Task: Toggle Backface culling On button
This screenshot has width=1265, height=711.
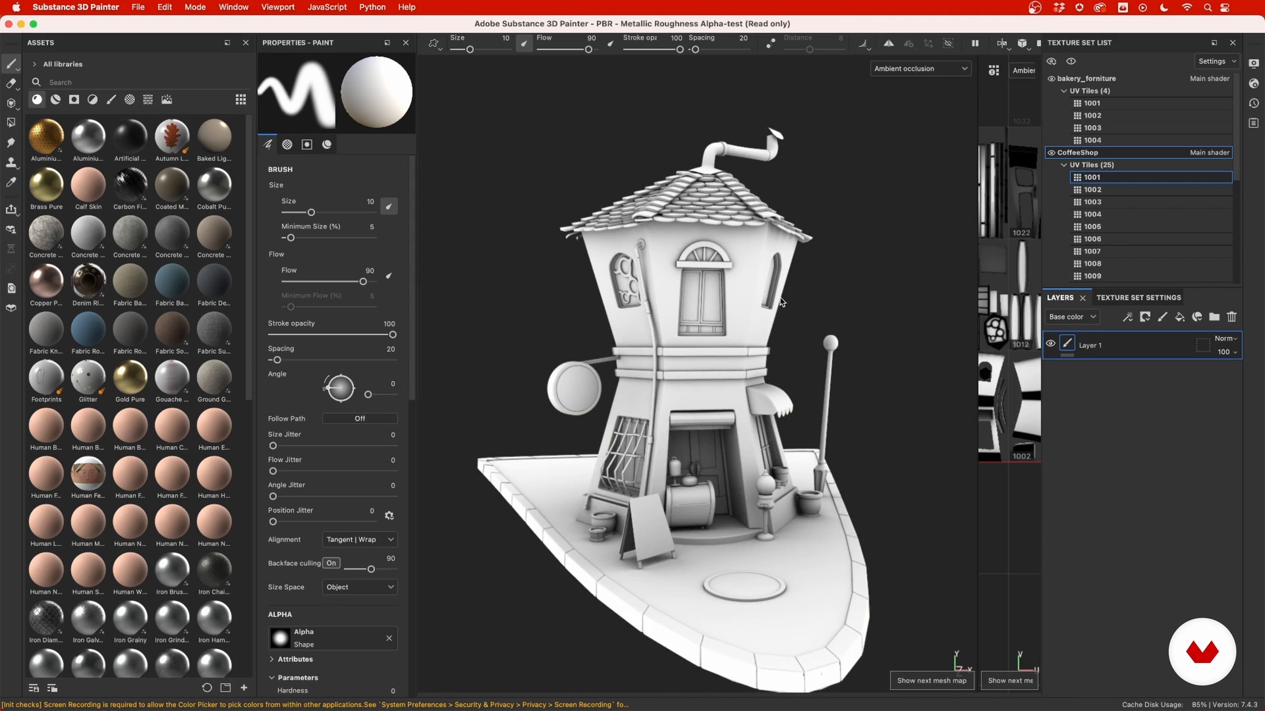Action: 331,563
